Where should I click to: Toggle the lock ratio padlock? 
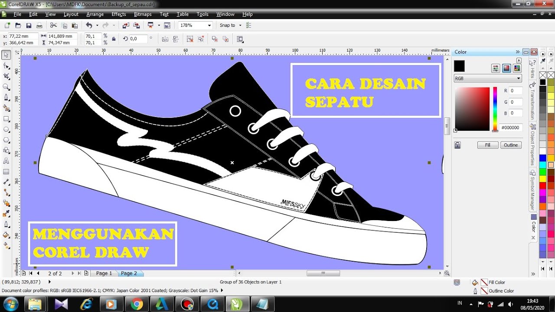tap(114, 39)
